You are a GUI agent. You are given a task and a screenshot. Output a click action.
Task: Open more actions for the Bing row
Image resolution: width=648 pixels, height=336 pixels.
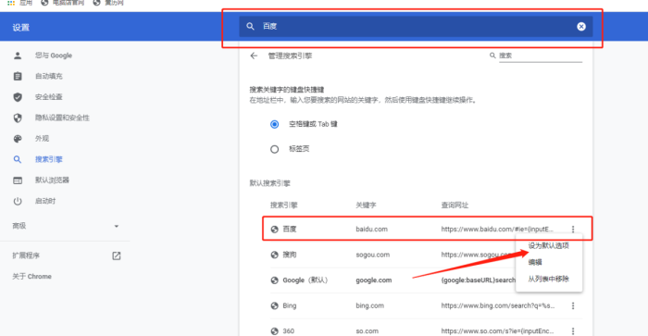tap(573, 305)
